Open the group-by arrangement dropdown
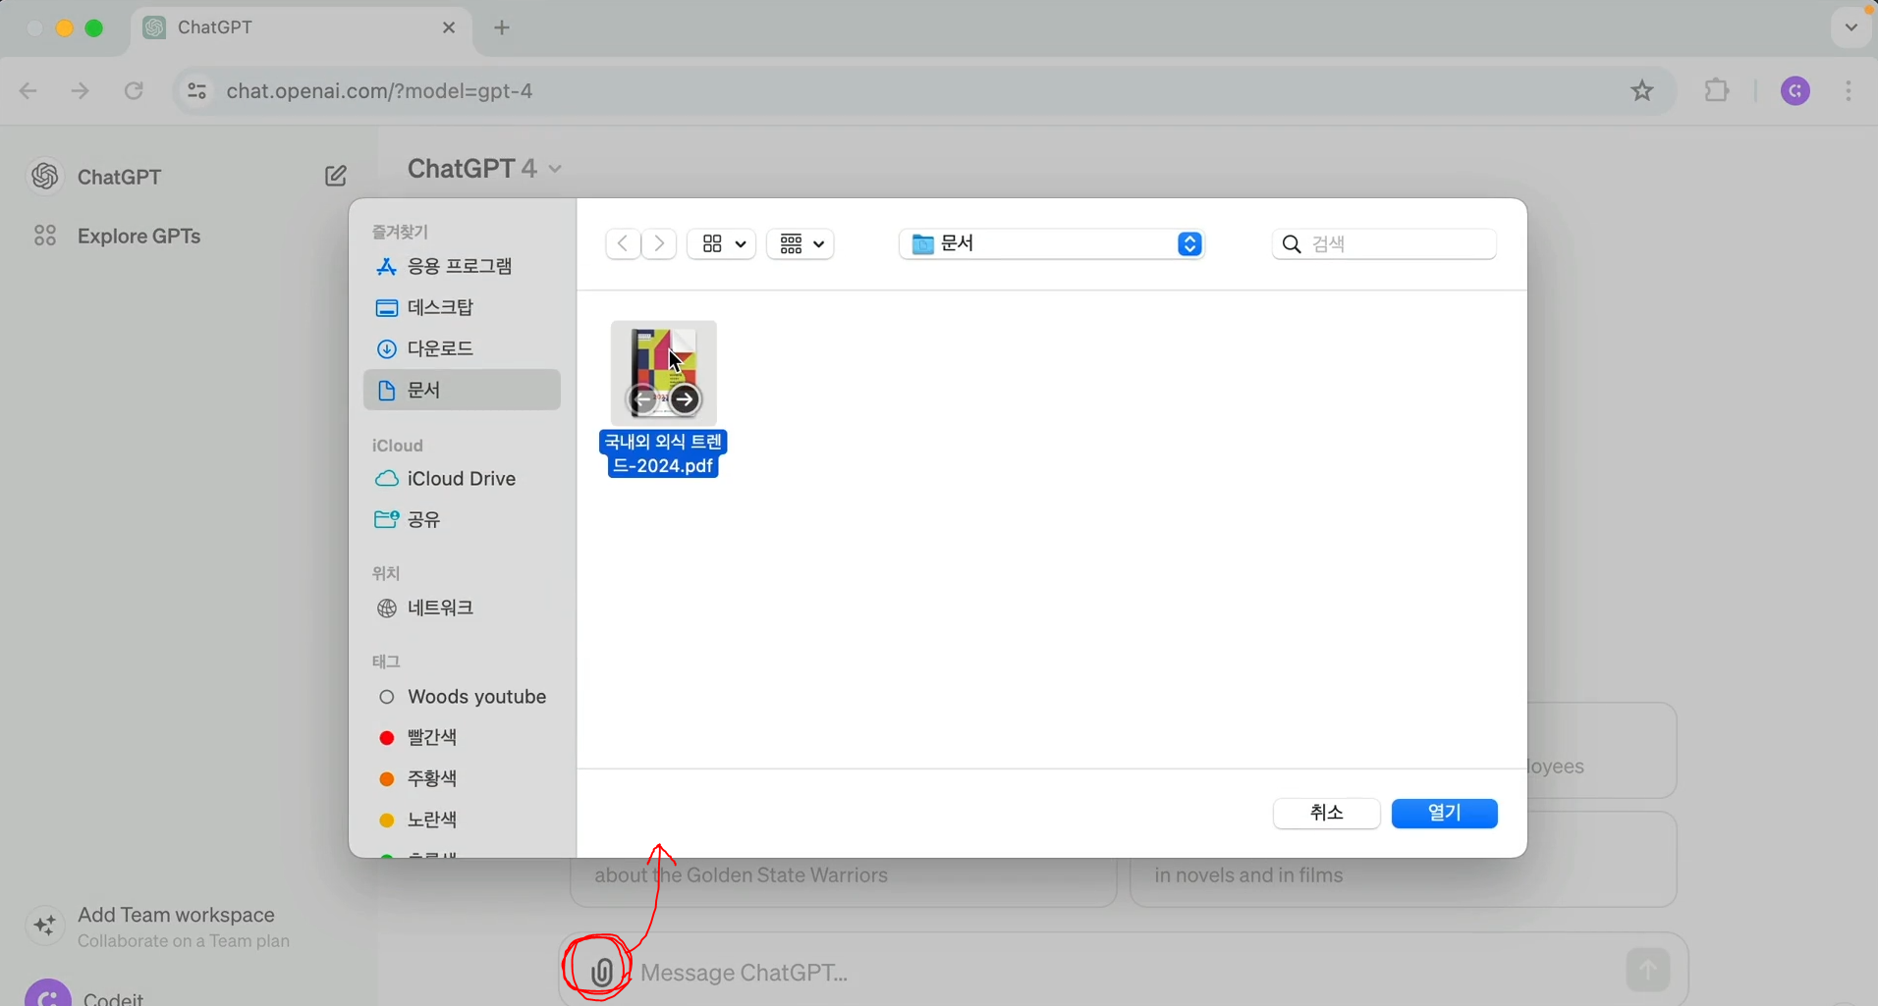 pos(801,243)
